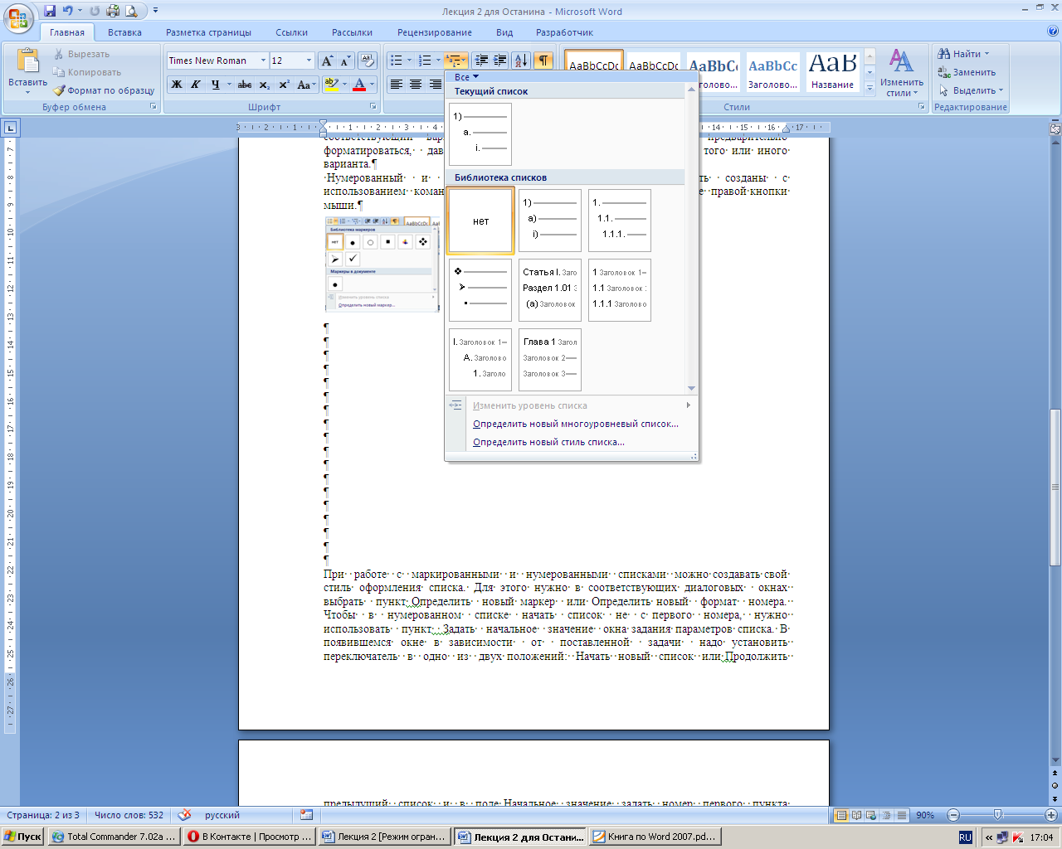Open the Найти dropdown arrow

tap(986, 54)
